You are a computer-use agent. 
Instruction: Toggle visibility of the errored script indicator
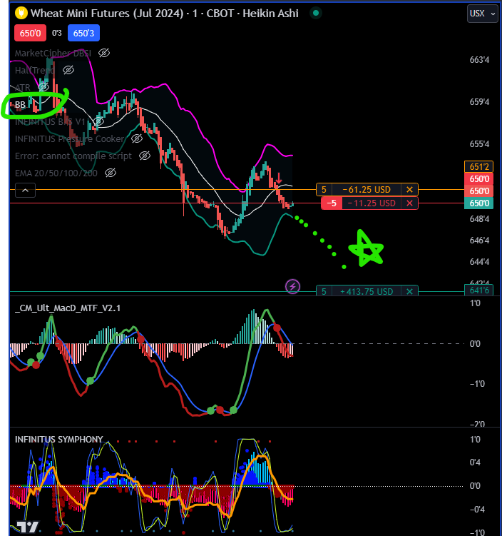[145, 156]
